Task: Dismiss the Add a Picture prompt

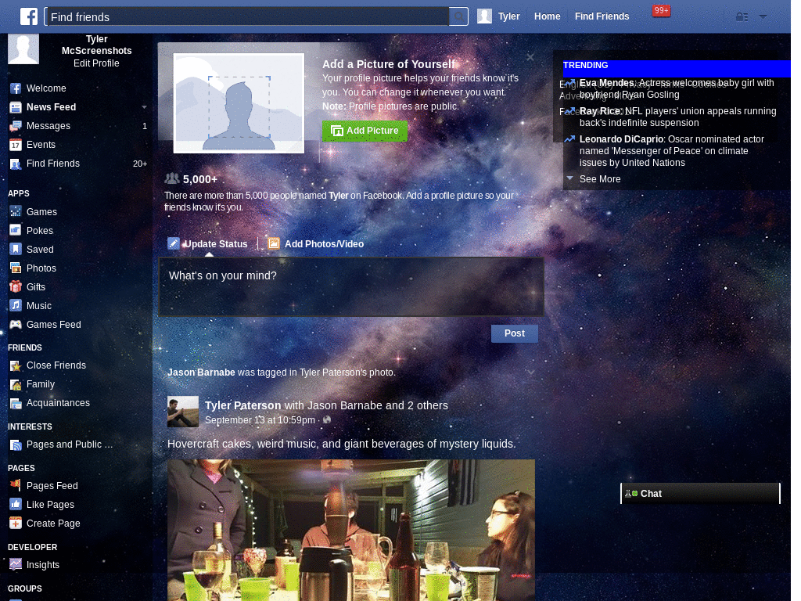Action: click(x=530, y=57)
